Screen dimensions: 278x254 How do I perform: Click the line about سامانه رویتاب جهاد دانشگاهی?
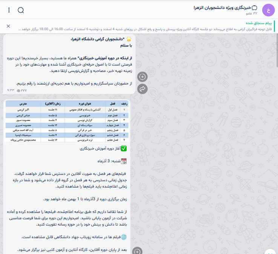[71, 237]
